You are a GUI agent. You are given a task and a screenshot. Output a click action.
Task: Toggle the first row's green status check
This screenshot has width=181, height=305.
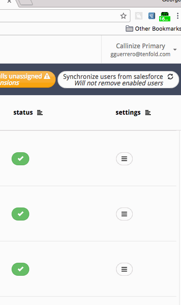point(20,159)
